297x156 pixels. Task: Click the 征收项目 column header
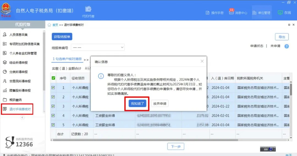[78, 78]
